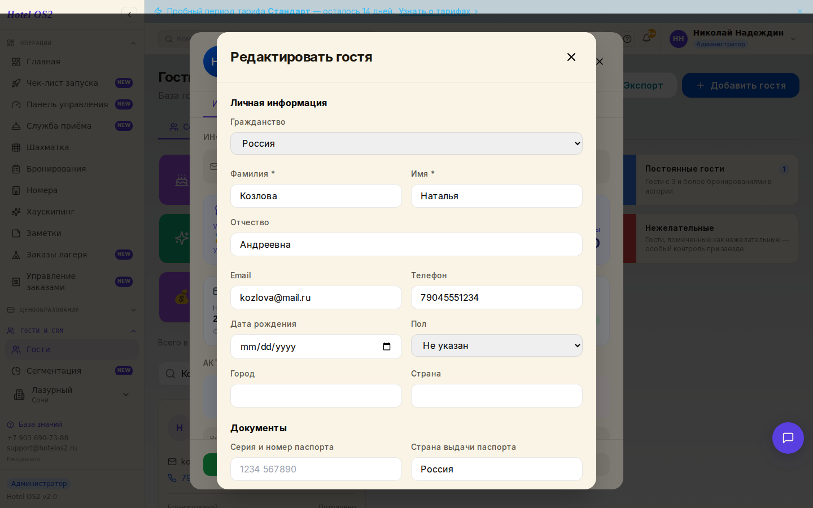Collapse the Операции section
The height and width of the screenshot is (508, 813).
tap(72, 43)
